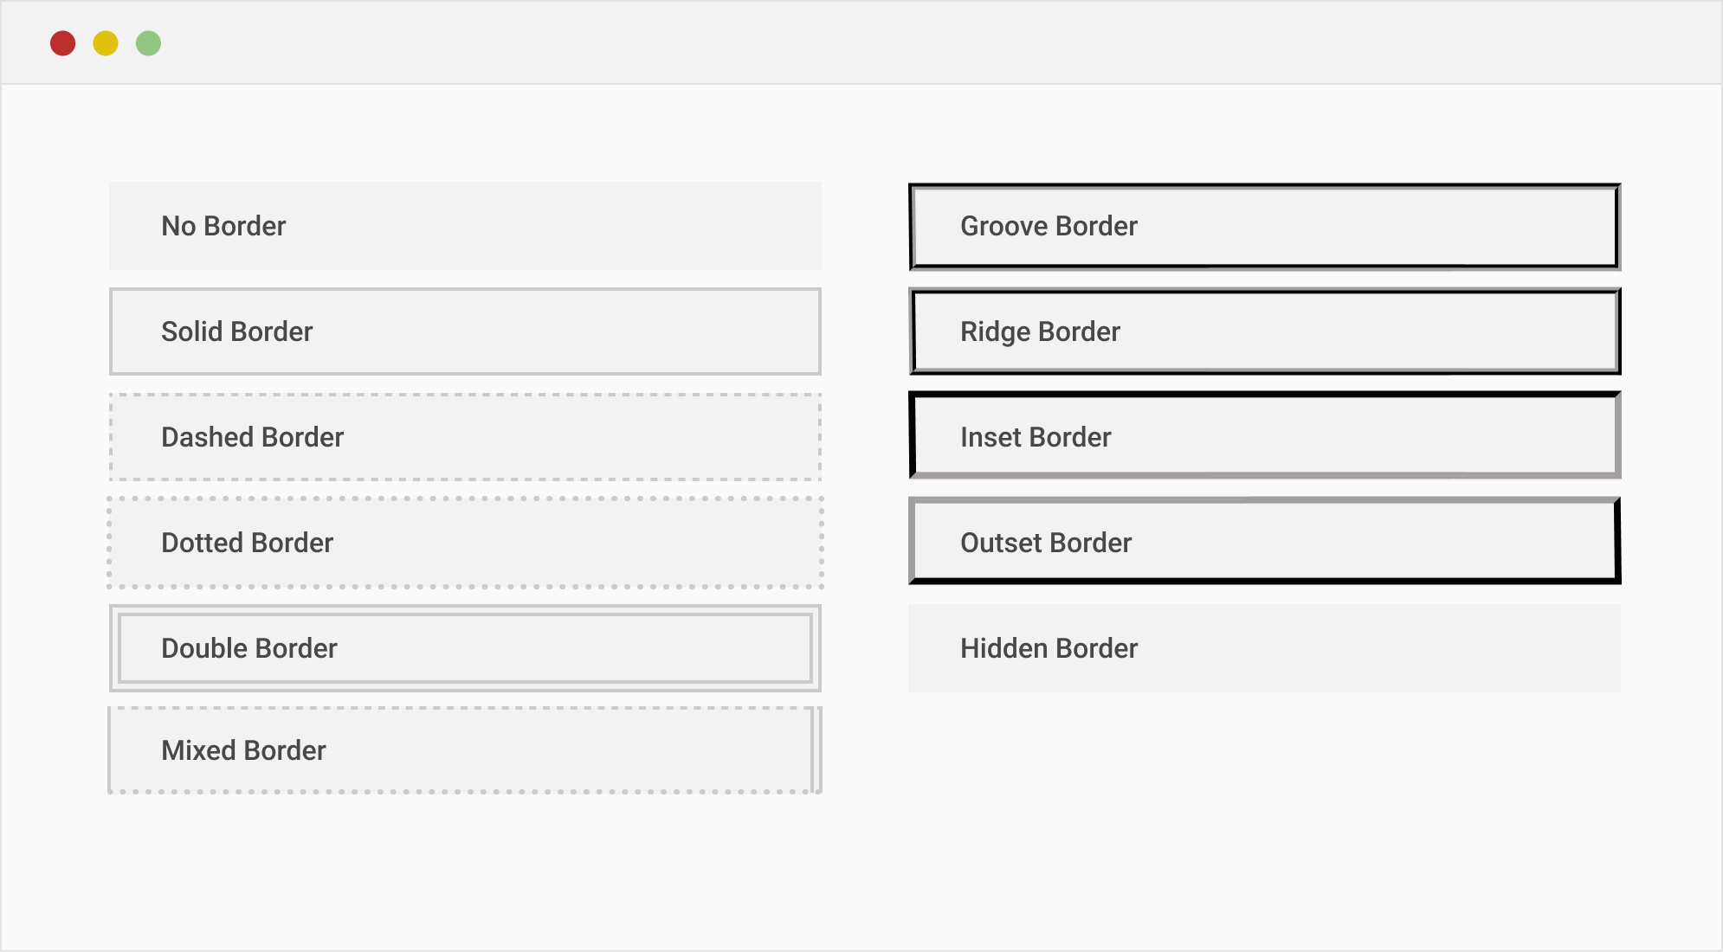1723x952 pixels.
Task: Click the Groove Border box
Action: (x=1264, y=226)
